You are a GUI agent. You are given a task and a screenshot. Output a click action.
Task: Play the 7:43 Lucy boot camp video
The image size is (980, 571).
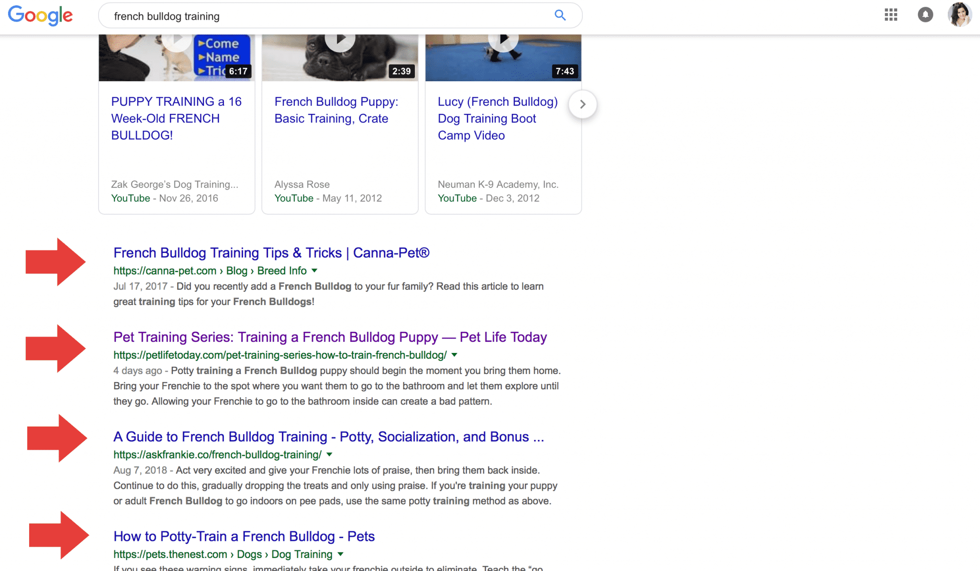click(x=503, y=57)
